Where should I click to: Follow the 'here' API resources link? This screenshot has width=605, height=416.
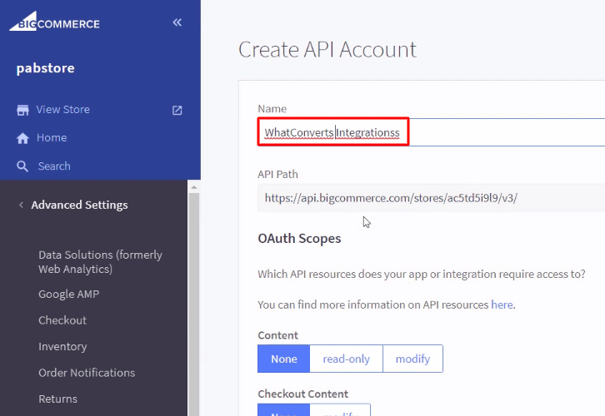tap(502, 305)
